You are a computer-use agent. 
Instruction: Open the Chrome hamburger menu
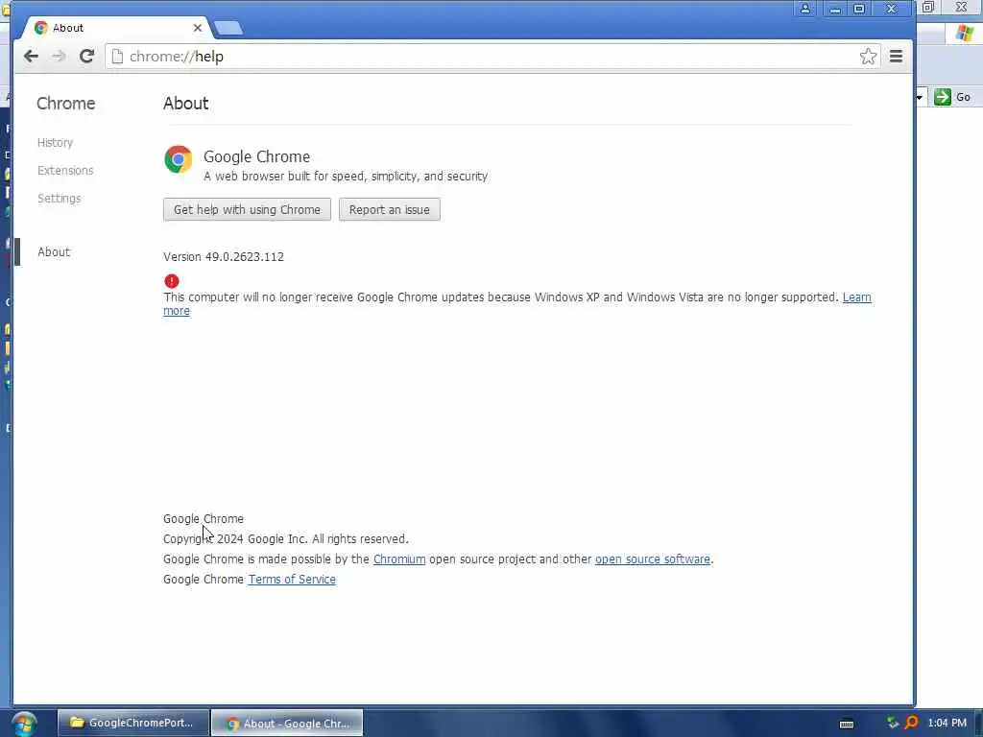click(x=896, y=57)
